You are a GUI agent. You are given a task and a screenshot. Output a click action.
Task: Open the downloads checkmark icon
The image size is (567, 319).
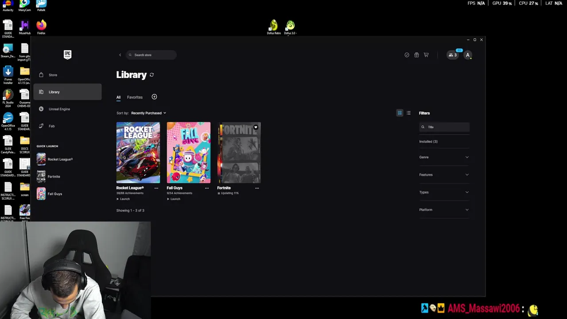pos(407,55)
